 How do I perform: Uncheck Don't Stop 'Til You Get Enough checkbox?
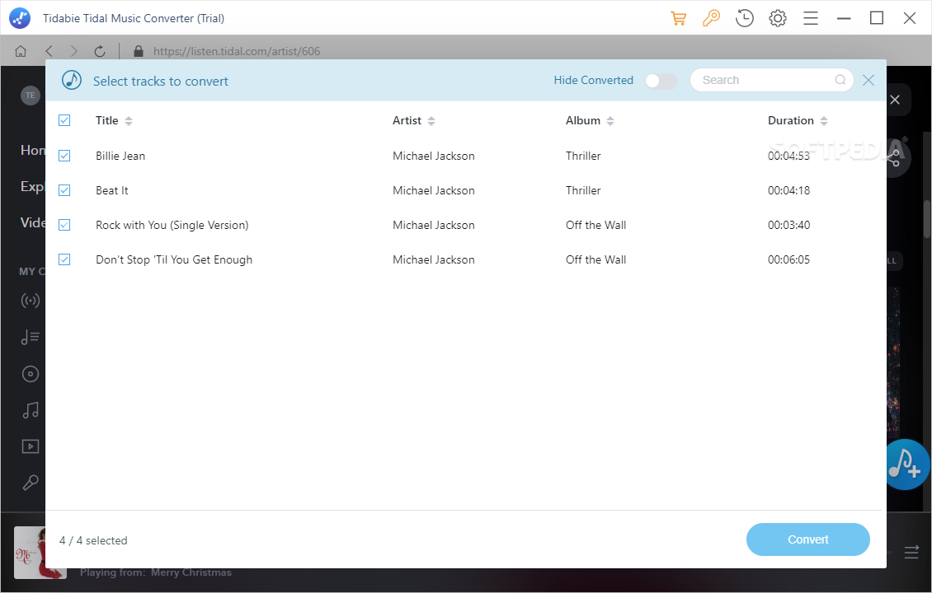64,259
